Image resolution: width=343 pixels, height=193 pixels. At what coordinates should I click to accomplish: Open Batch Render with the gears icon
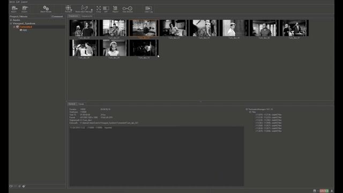tap(46, 9)
